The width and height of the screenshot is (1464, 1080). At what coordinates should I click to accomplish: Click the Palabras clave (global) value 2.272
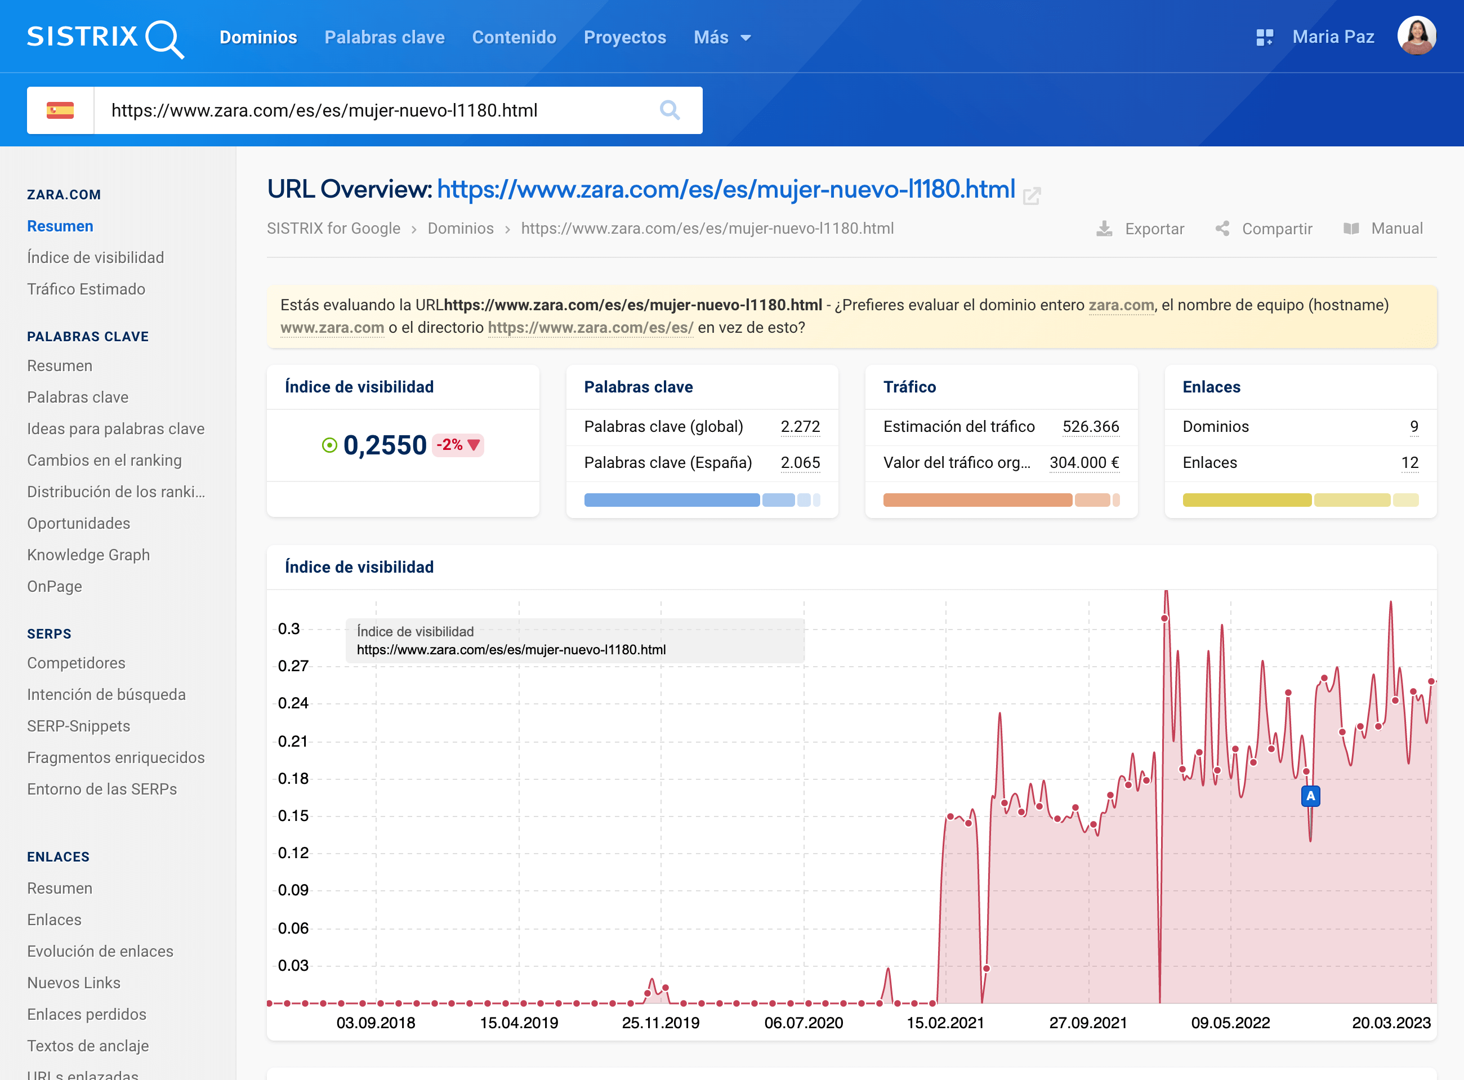800,426
